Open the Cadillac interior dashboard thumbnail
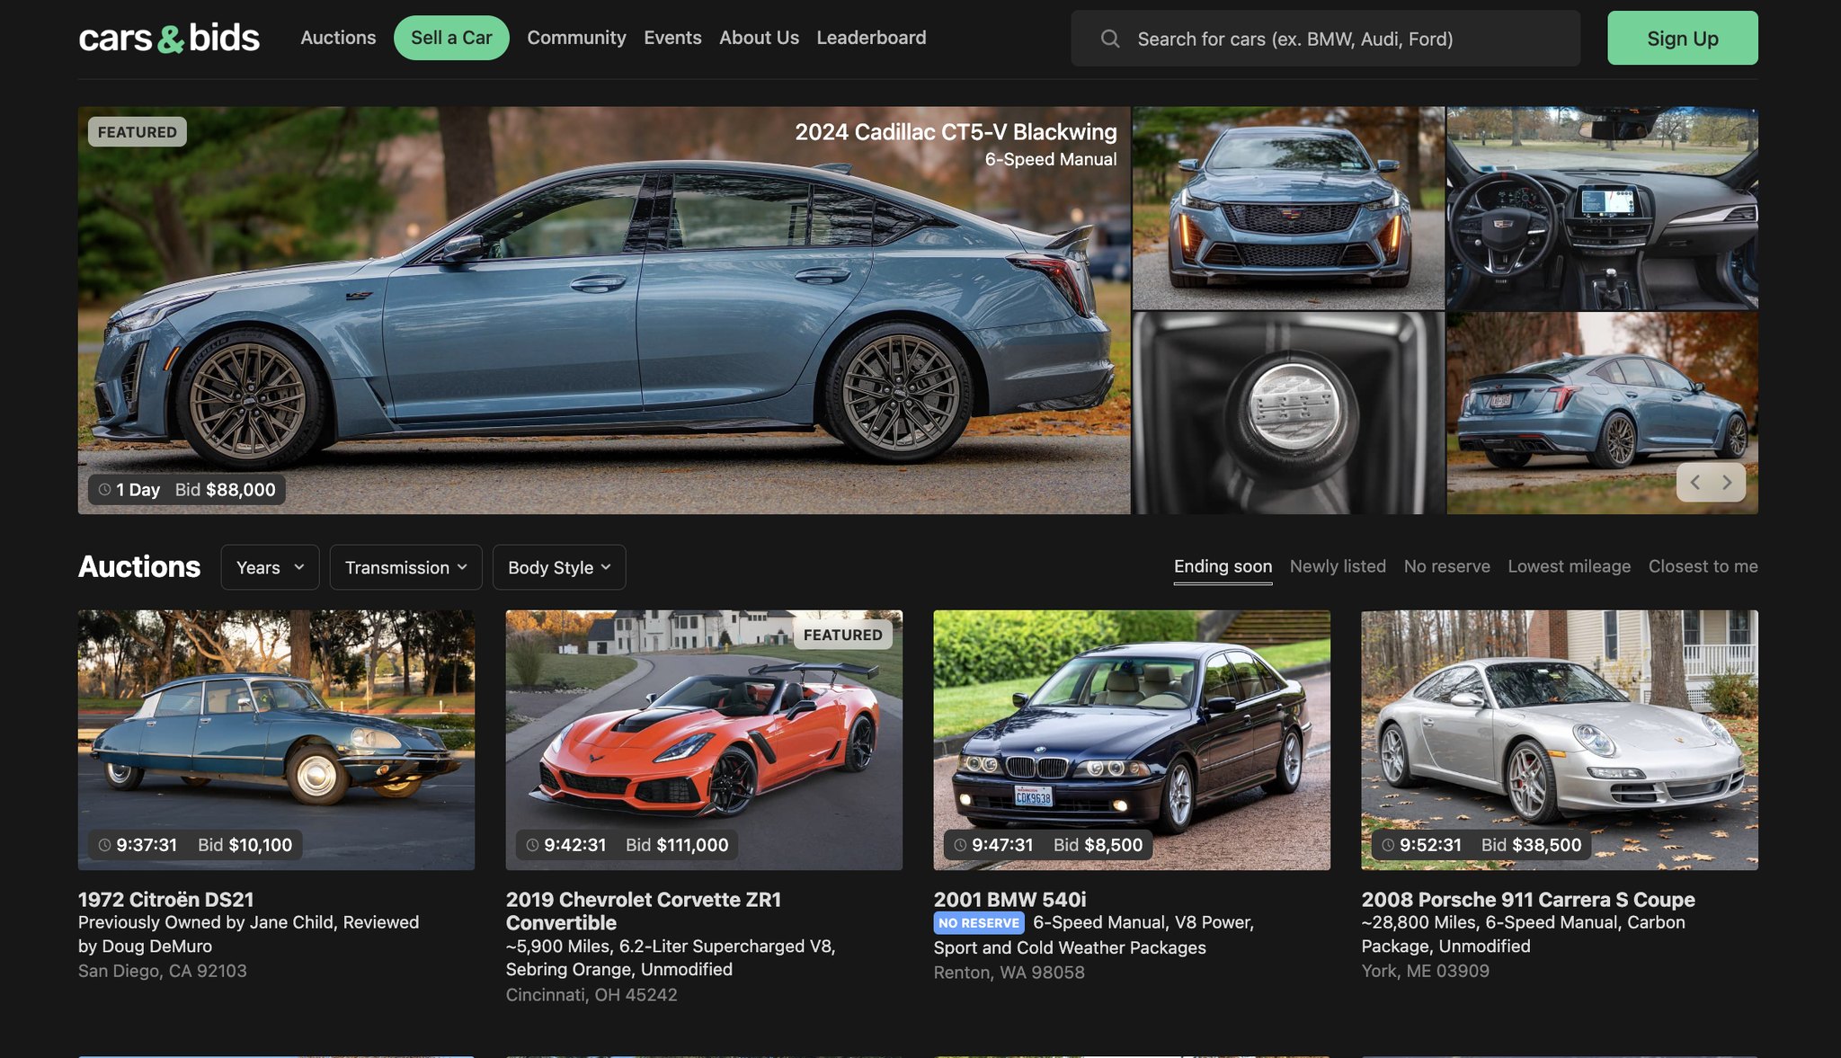The height and width of the screenshot is (1058, 1841). tap(1602, 209)
